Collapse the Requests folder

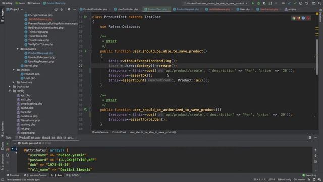[18, 49]
